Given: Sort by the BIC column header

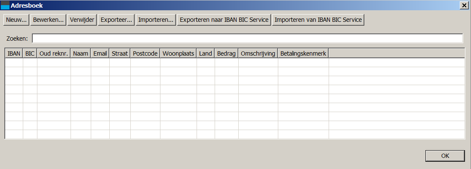Looking at the screenshot, I should point(30,53).
